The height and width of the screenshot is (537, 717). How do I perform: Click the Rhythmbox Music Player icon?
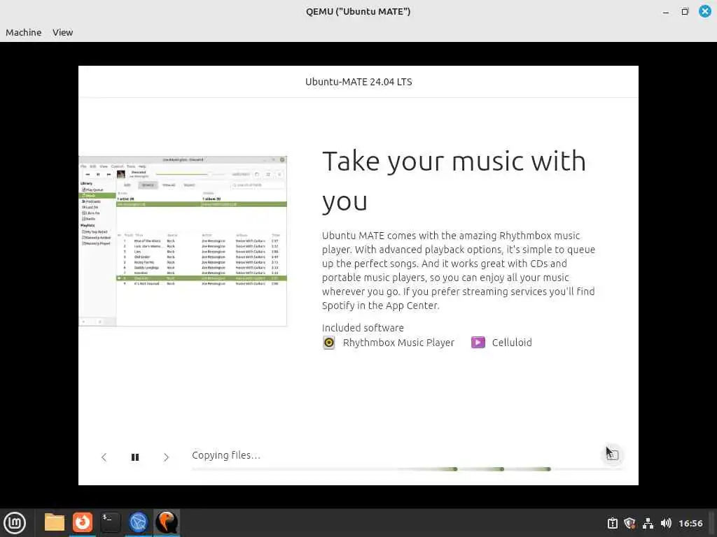[x=329, y=343]
